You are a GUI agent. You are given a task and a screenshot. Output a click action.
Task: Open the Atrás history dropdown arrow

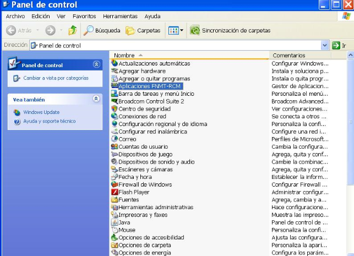37,30
